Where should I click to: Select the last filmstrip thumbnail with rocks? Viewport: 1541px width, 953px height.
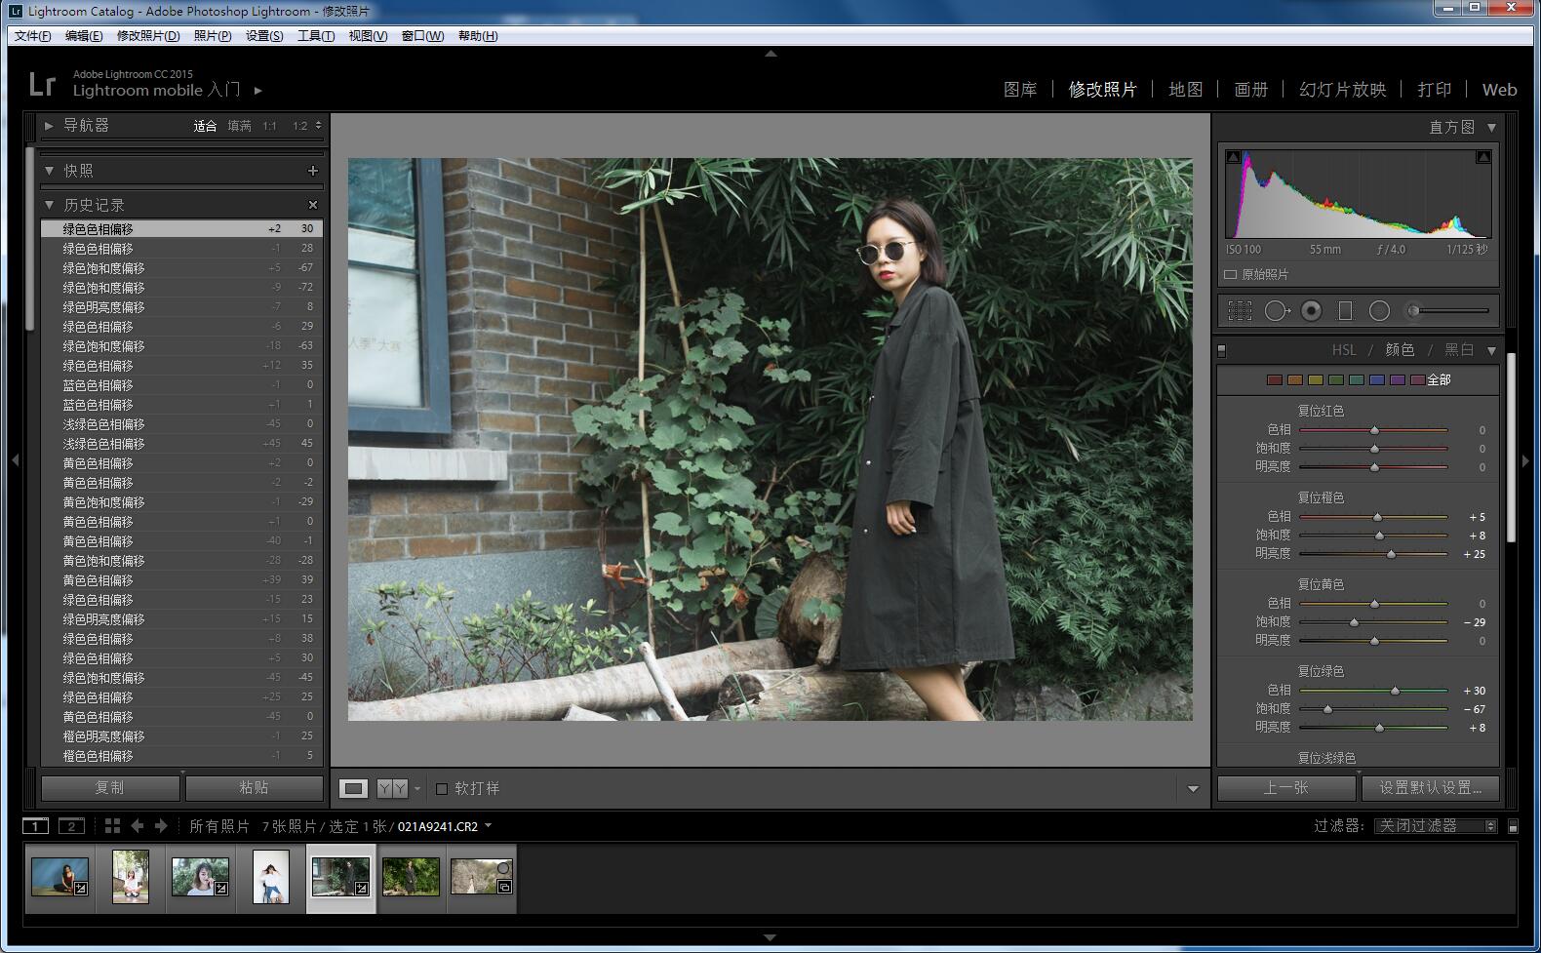point(482,877)
